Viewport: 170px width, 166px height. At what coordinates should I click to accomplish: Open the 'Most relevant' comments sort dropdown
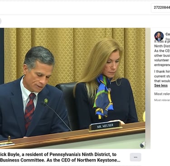click(x=162, y=94)
